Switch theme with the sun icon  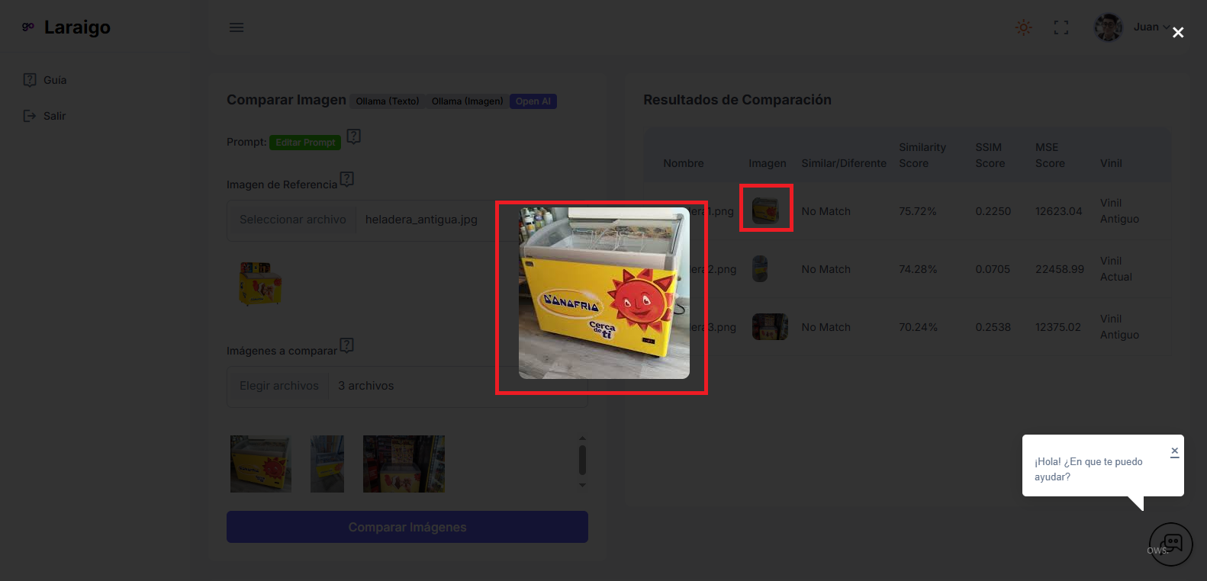[1023, 27]
